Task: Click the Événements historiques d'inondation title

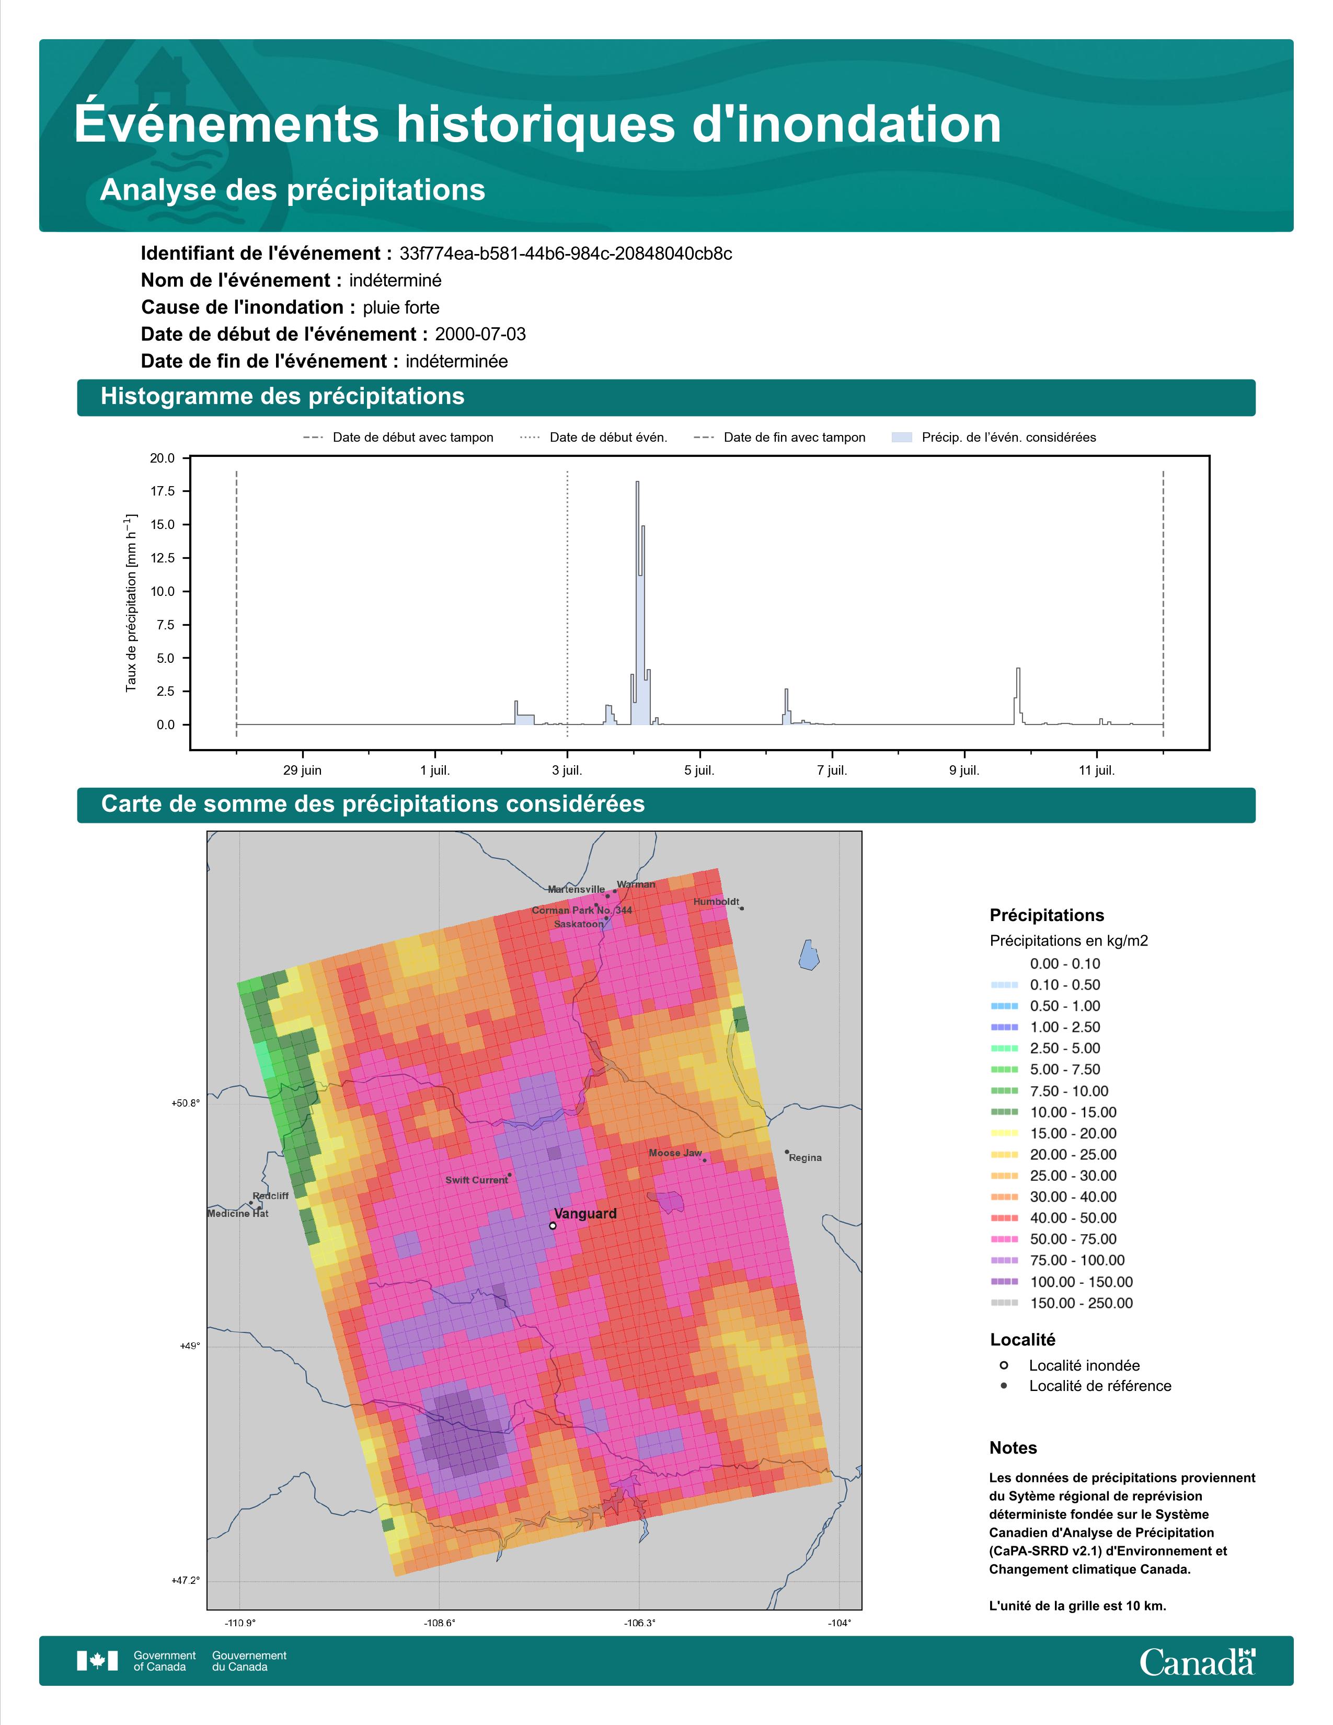Action: (x=538, y=124)
